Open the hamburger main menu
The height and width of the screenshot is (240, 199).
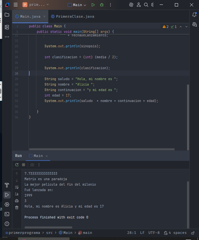tap(15, 5)
